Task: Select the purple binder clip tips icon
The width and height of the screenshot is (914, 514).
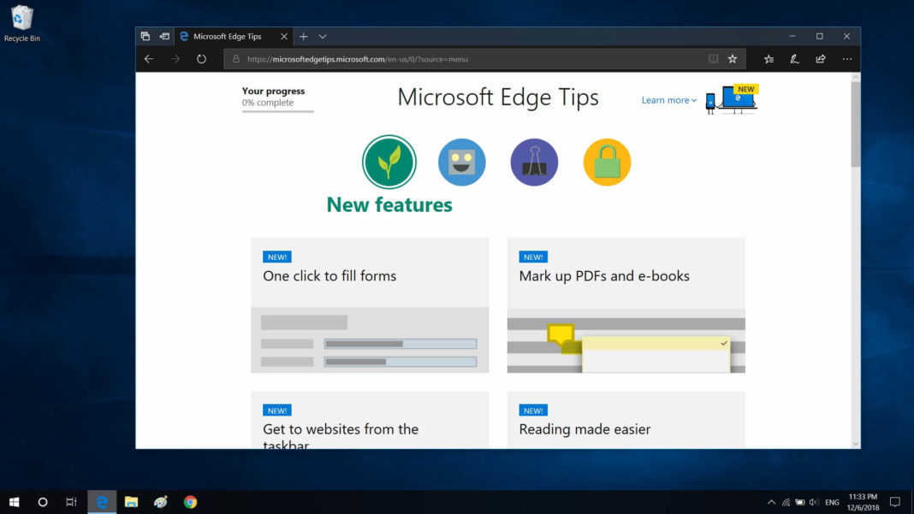Action: (534, 162)
